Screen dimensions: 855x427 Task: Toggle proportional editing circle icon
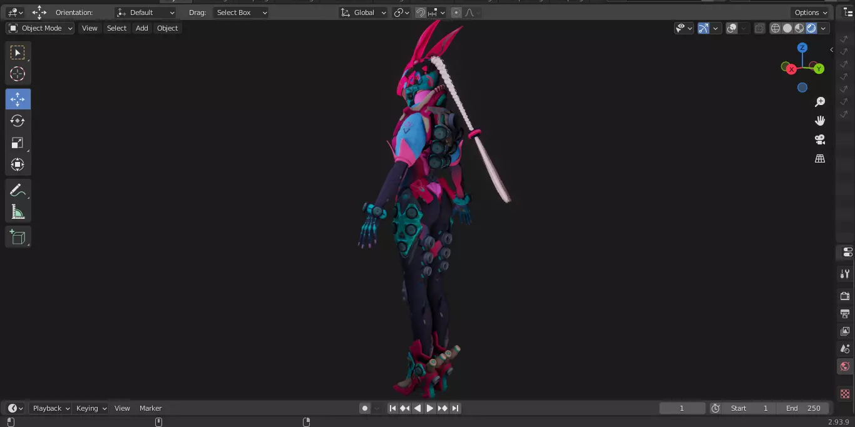coord(456,13)
